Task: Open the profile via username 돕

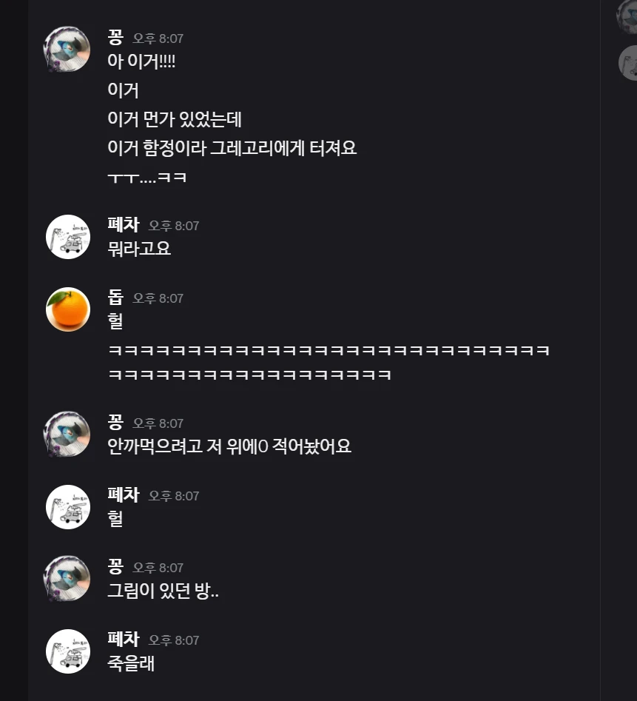Action: click(x=115, y=298)
